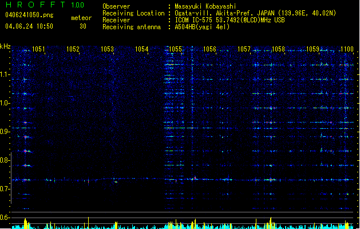
Task: Click the 1100 time marker
Action: [x=347, y=49]
